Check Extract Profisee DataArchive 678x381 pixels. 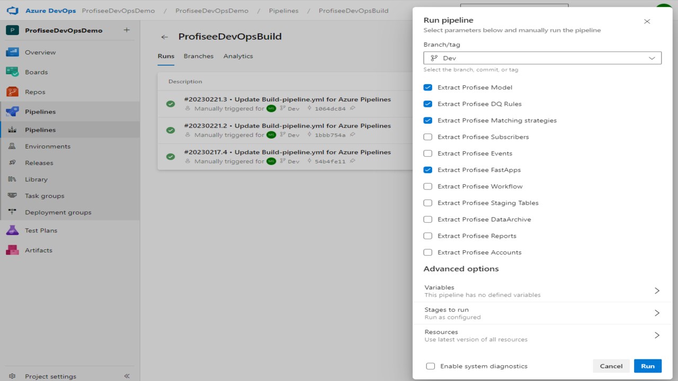428,219
